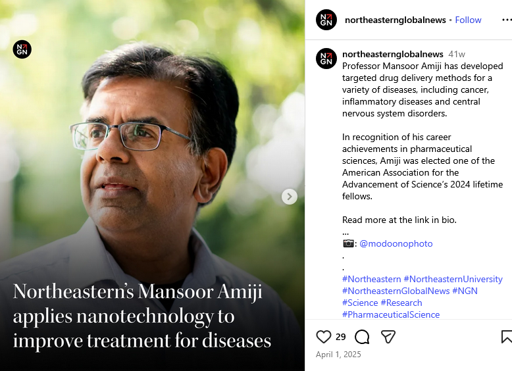
Task: Open comments with the speech bubble icon
Action: pyautogui.click(x=362, y=337)
